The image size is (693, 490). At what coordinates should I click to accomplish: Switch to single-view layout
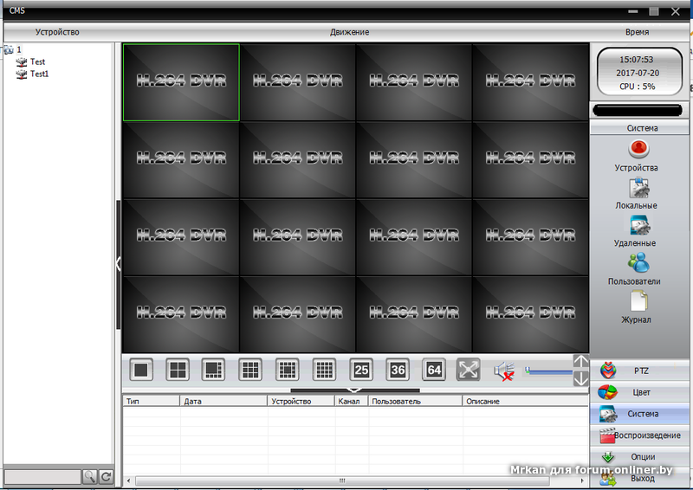pyautogui.click(x=141, y=370)
